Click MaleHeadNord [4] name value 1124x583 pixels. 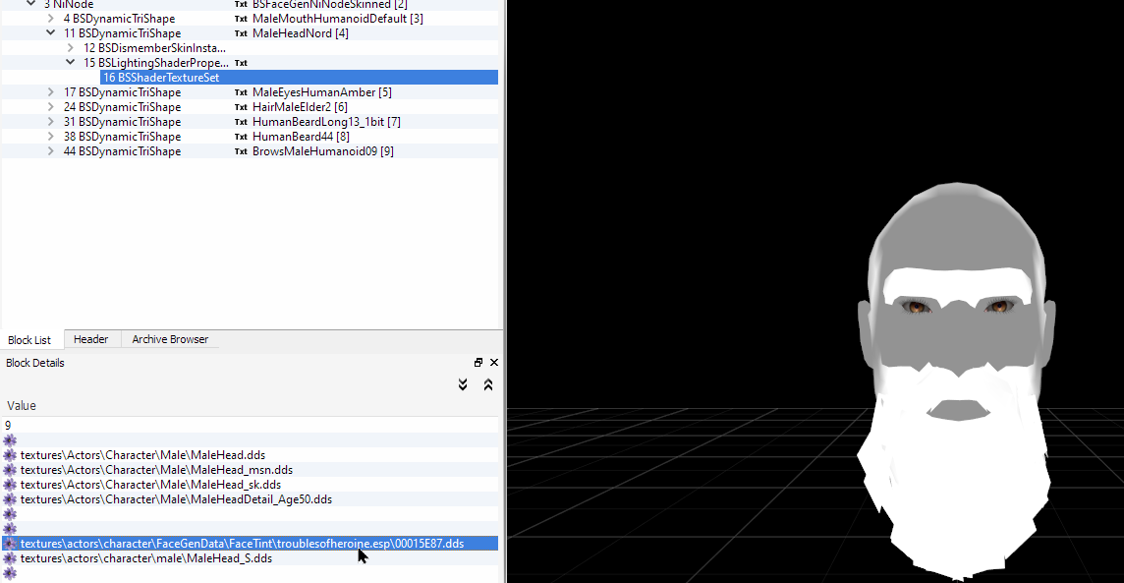coord(301,33)
